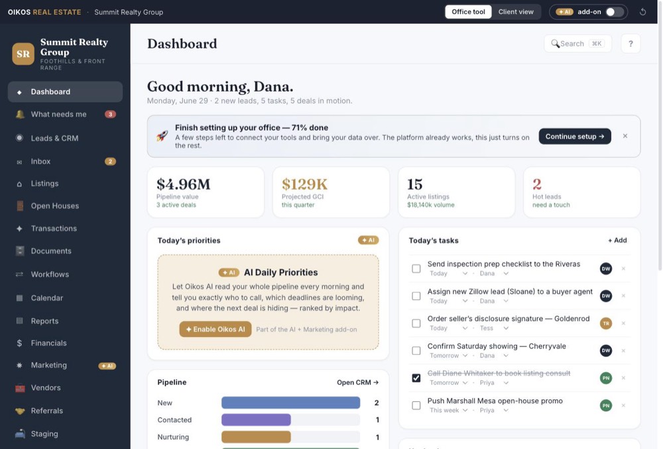Click PN avatar on Marshall Mesa task
The width and height of the screenshot is (663, 449).
[606, 405]
